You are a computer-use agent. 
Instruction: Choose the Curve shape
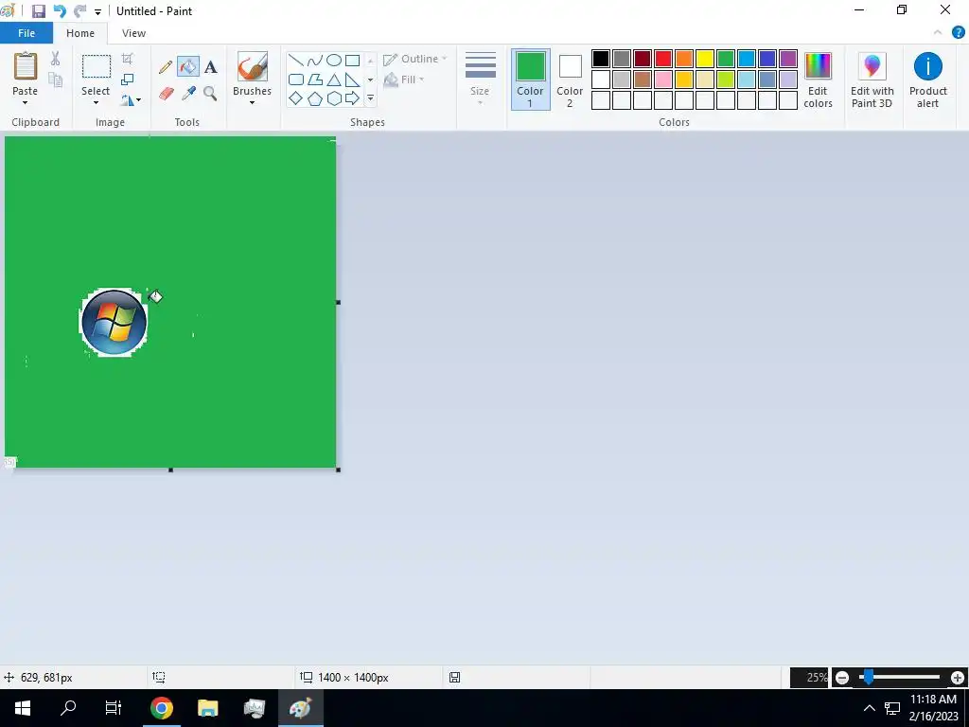(x=315, y=60)
